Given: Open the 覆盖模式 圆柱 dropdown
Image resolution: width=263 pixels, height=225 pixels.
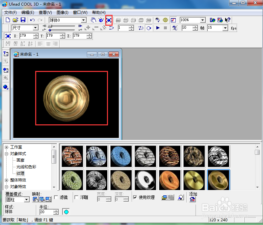Looking at the screenshot, I should pos(27,200).
